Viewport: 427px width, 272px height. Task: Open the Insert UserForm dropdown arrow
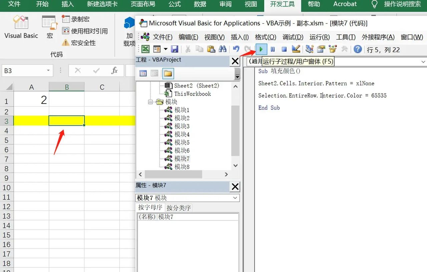click(165, 49)
